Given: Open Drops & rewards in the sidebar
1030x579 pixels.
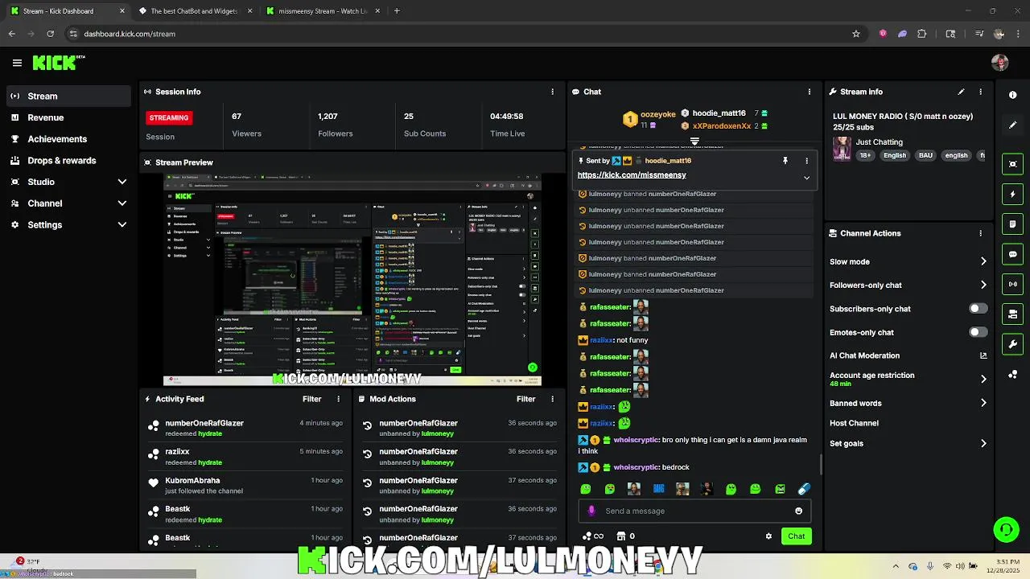Looking at the screenshot, I should point(68,160).
